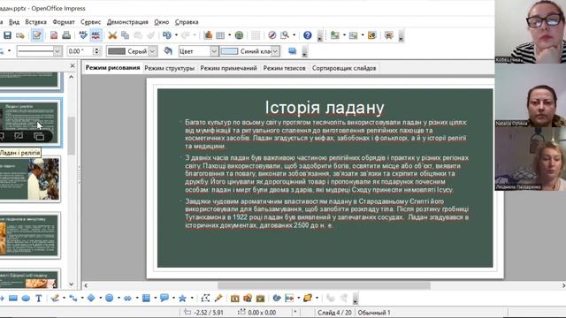Cut selection with the scissors icon
This screenshot has width=566, height=318.
[112, 35]
